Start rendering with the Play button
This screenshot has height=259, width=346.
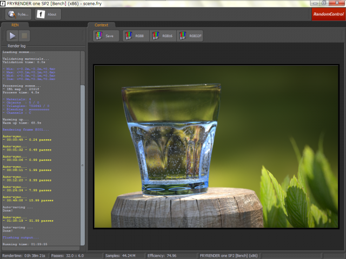[x=12, y=36]
